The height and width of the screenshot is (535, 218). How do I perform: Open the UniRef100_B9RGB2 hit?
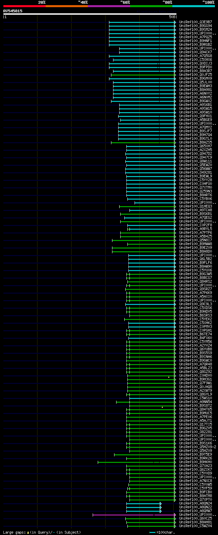pyautogui.click(x=196, y=45)
